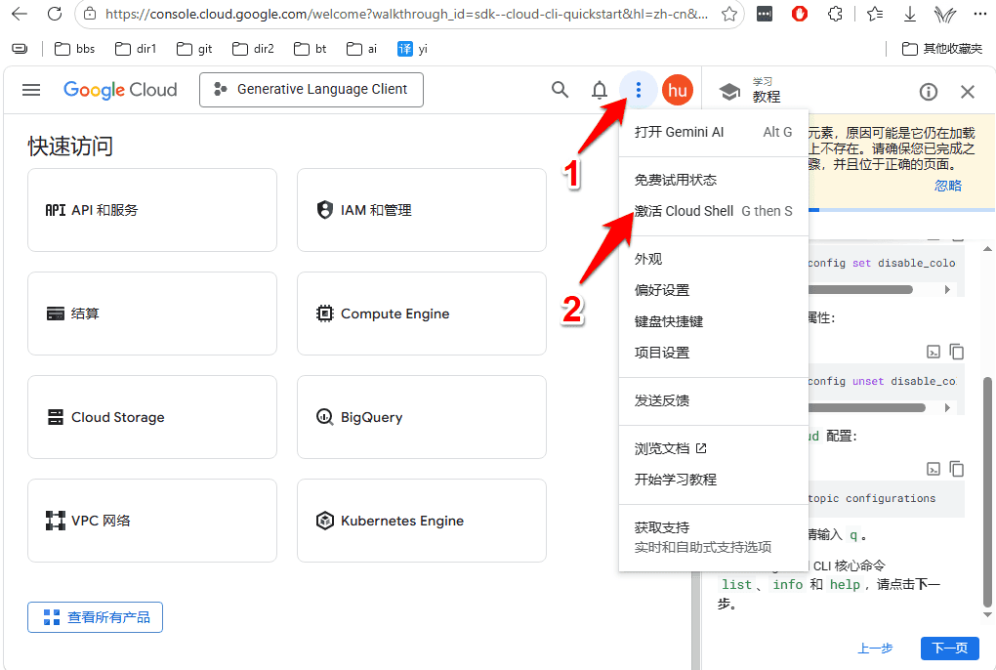Click the browser back arrow

[20, 14]
